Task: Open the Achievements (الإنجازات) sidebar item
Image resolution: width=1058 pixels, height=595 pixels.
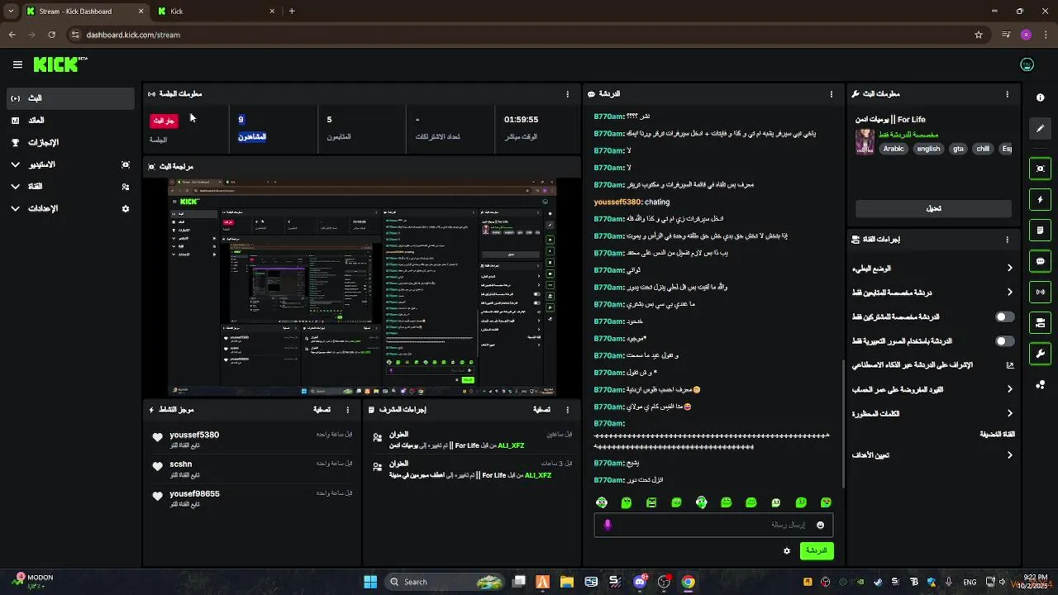Action: [x=70, y=143]
